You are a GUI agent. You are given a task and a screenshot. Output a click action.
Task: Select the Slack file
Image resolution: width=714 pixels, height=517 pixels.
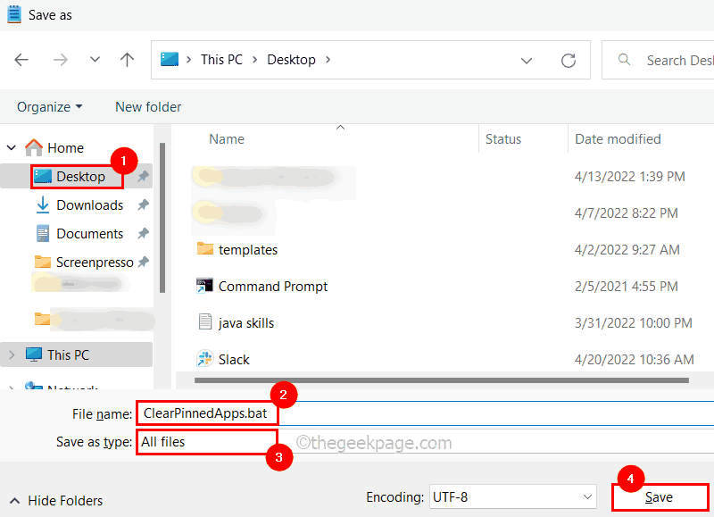(234, 358)
